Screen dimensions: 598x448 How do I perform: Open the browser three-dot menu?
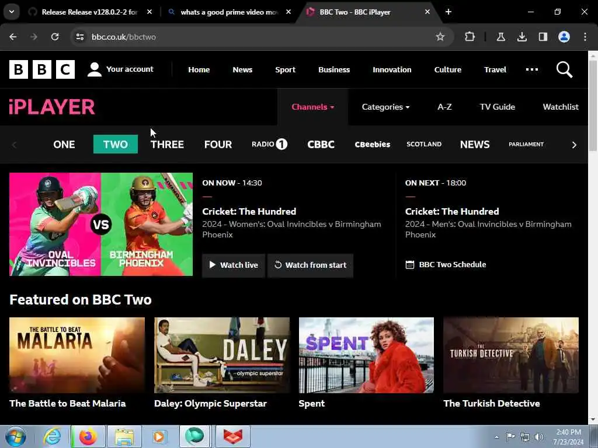(x=585, y=37)
